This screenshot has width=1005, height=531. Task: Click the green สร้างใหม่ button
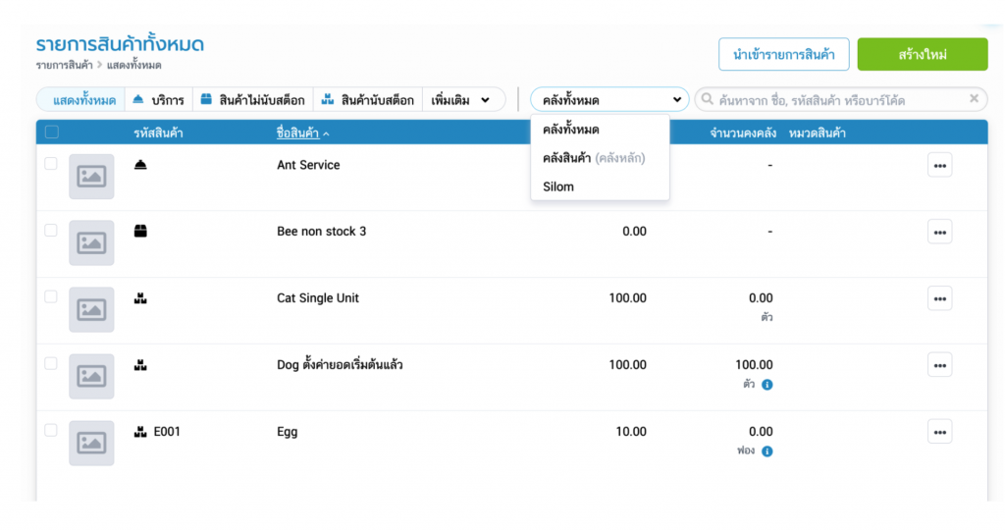point(922,55)
